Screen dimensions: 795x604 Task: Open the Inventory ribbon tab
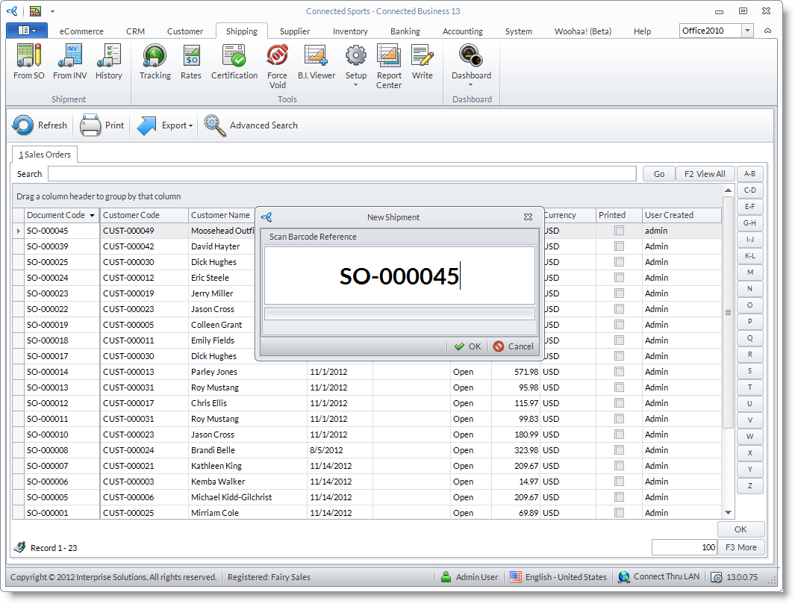coord(350,31)
